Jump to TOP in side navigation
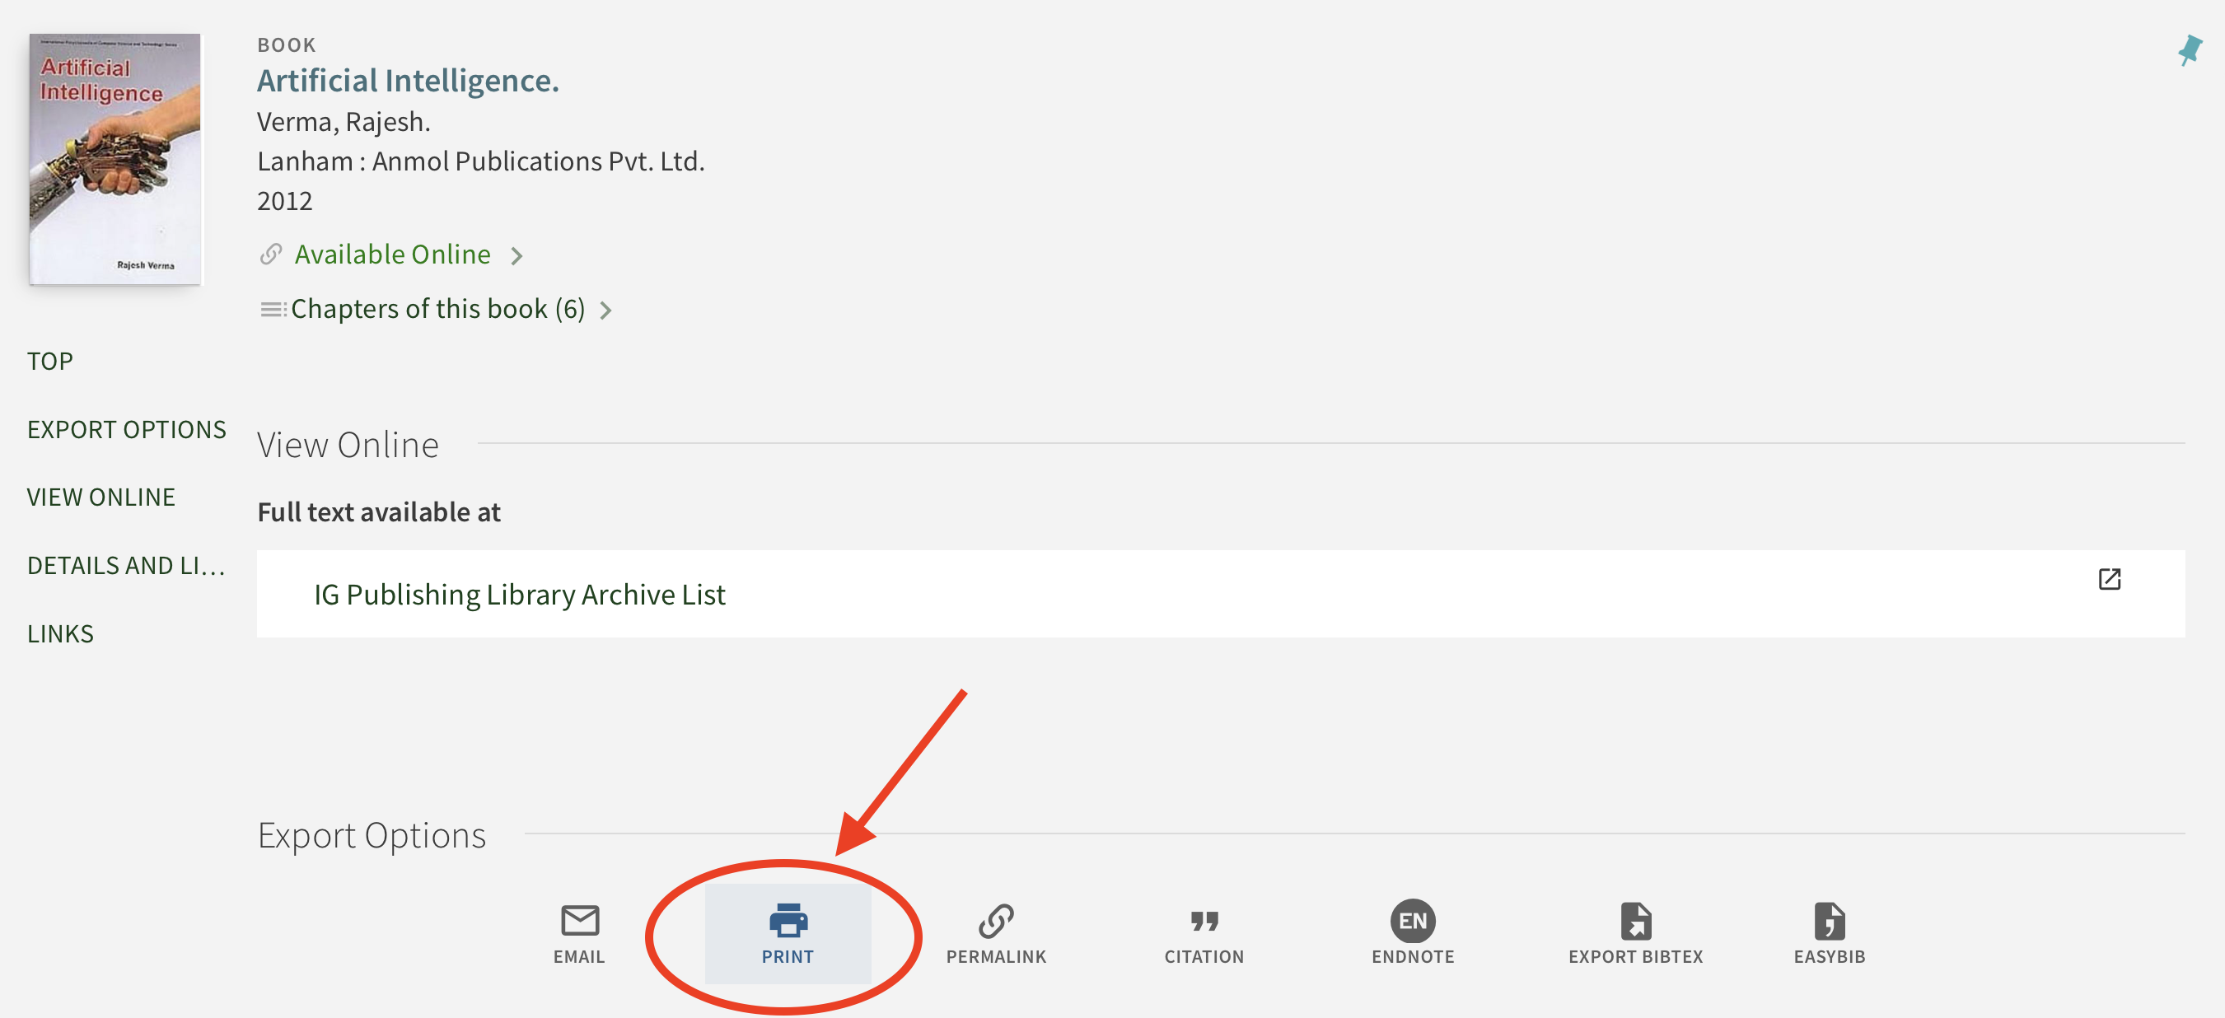Viewport: 2225px width, 1018px height. click(x=50, y=361)
